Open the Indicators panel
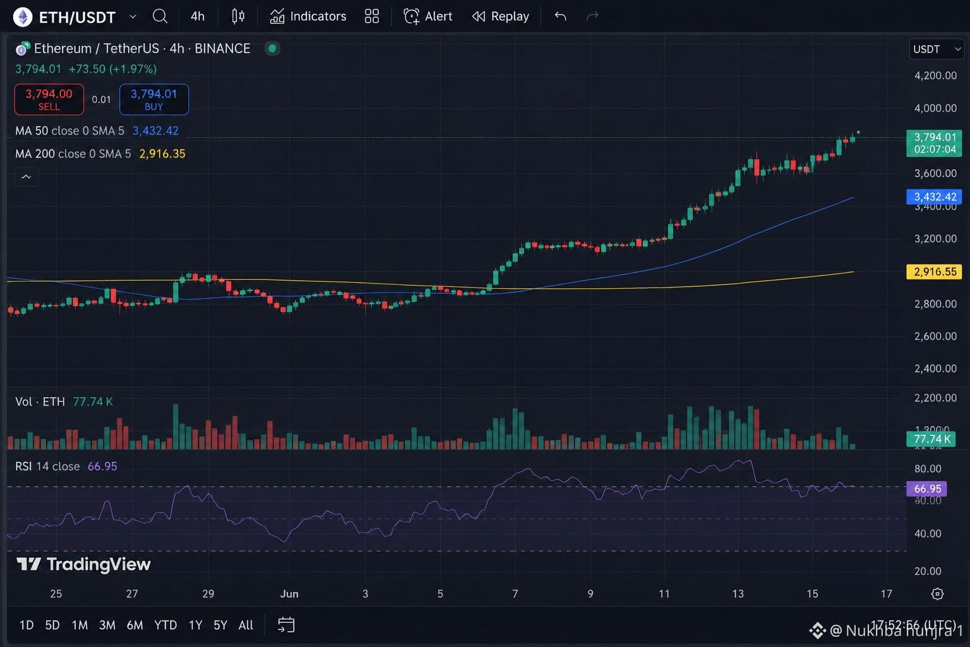This screenshot has height=647, width=970. 308,16
